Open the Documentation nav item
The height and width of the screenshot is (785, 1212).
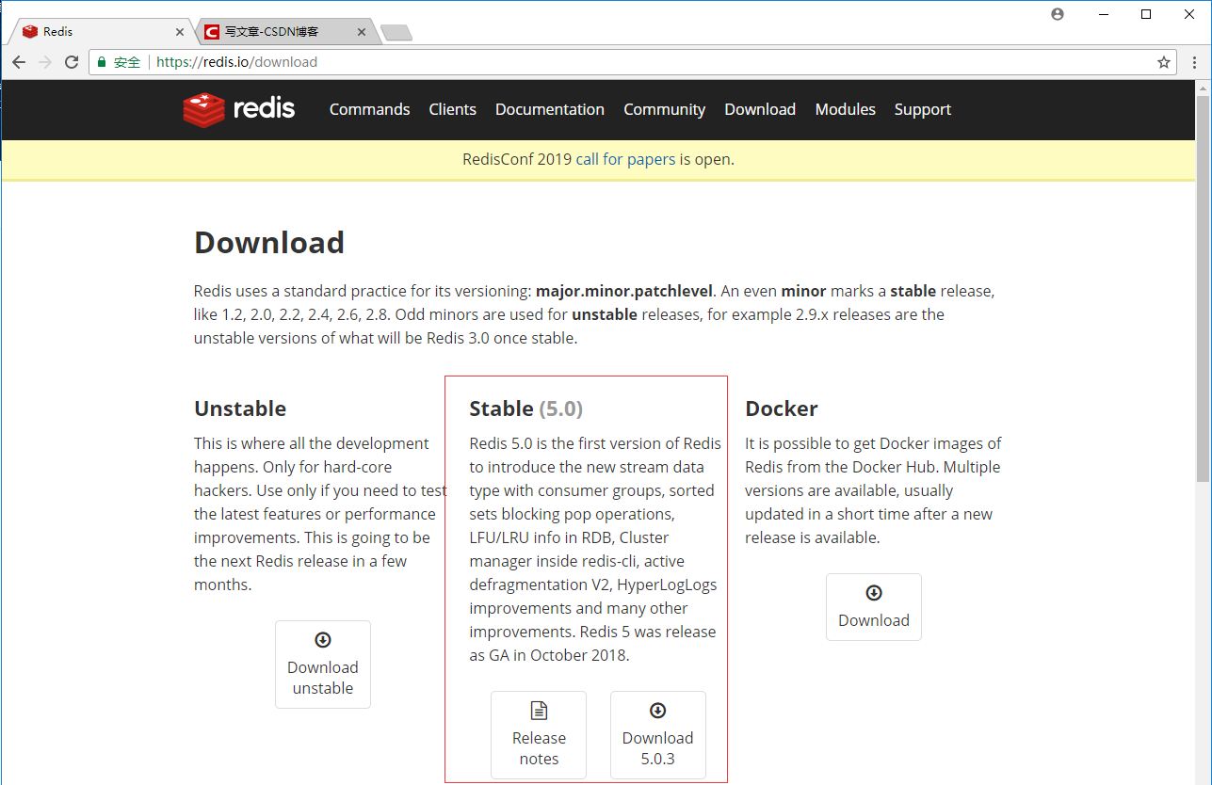coord(550,109)
